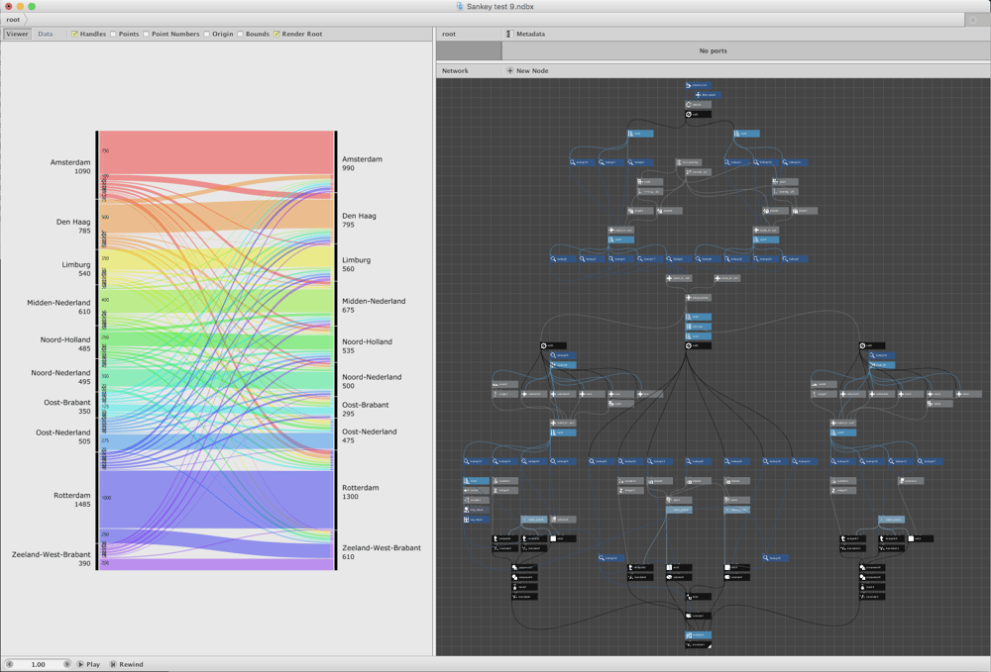Viewport: 991px width, 672px height.
Task: Click the "Rotterdam 1300" label
Action: [x=361, y=492]
